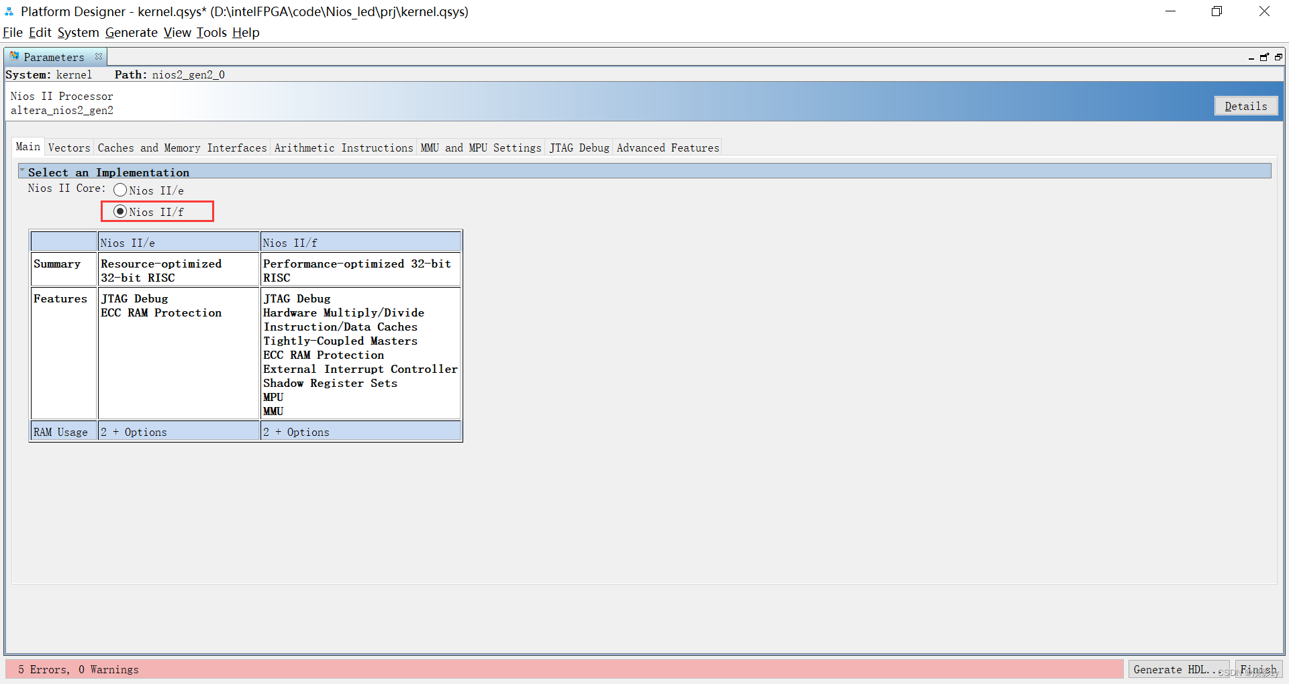Screen dimensions: 1289x684
Task: Click the Finish button
Action: coord(1259,669)
